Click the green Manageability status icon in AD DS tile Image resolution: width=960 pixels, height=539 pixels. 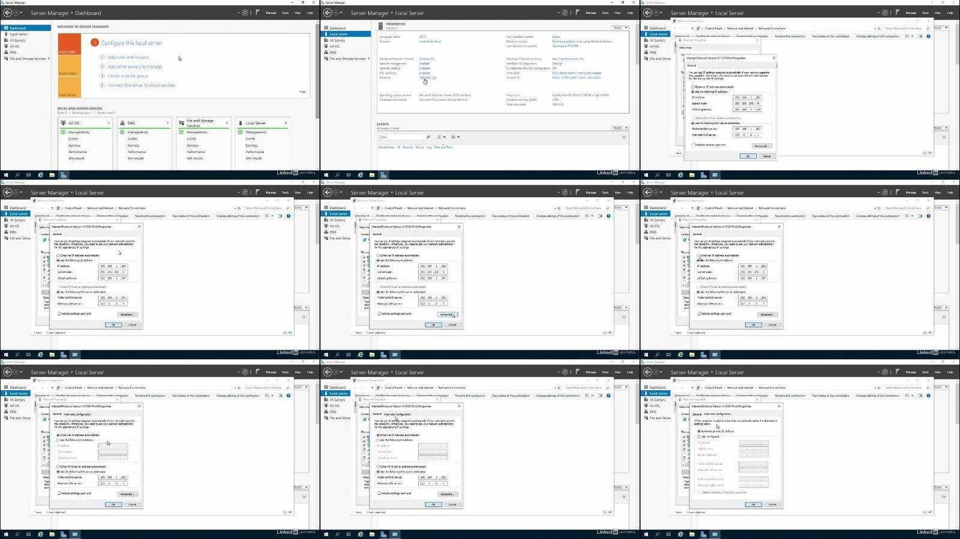point(64,132)
